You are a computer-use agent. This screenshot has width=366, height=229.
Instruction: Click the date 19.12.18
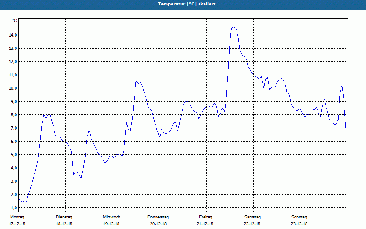point(111,224)
